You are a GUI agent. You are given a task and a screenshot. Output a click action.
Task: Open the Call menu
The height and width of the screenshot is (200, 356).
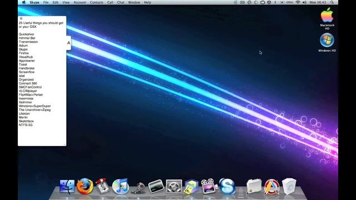[110, 2]
